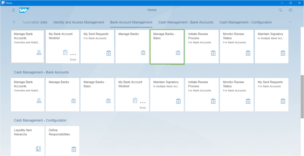The width and height of the screenshot is (304, 156).
Task: Open the first Maintain Signatory tile
Action: coord(271,47)
